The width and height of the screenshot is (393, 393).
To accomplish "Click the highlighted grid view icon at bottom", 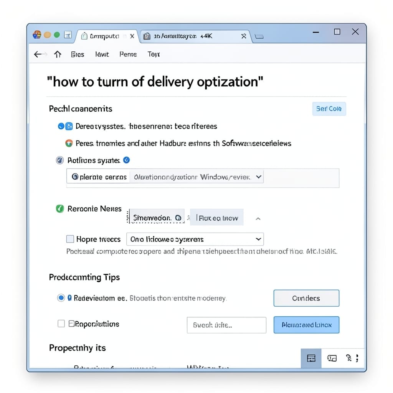I will pos(311,358).
